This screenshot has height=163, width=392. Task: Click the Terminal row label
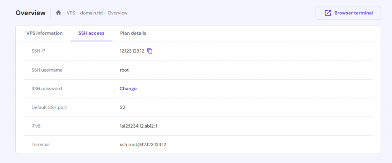click(41, 144)
